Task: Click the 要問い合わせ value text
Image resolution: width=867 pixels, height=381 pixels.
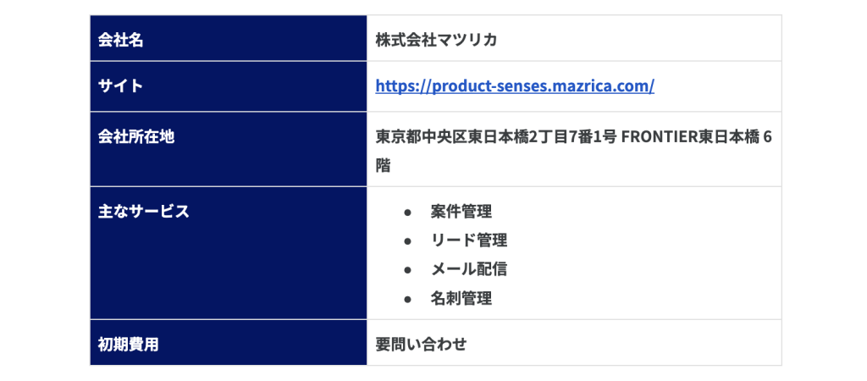Action: (421, 345)
